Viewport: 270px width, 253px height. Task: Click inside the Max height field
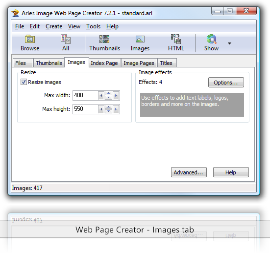[x=85, y=109]
